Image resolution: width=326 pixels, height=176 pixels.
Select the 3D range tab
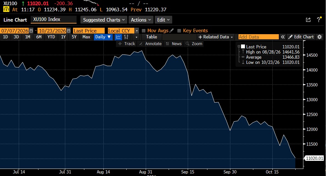tap(16, 37)
